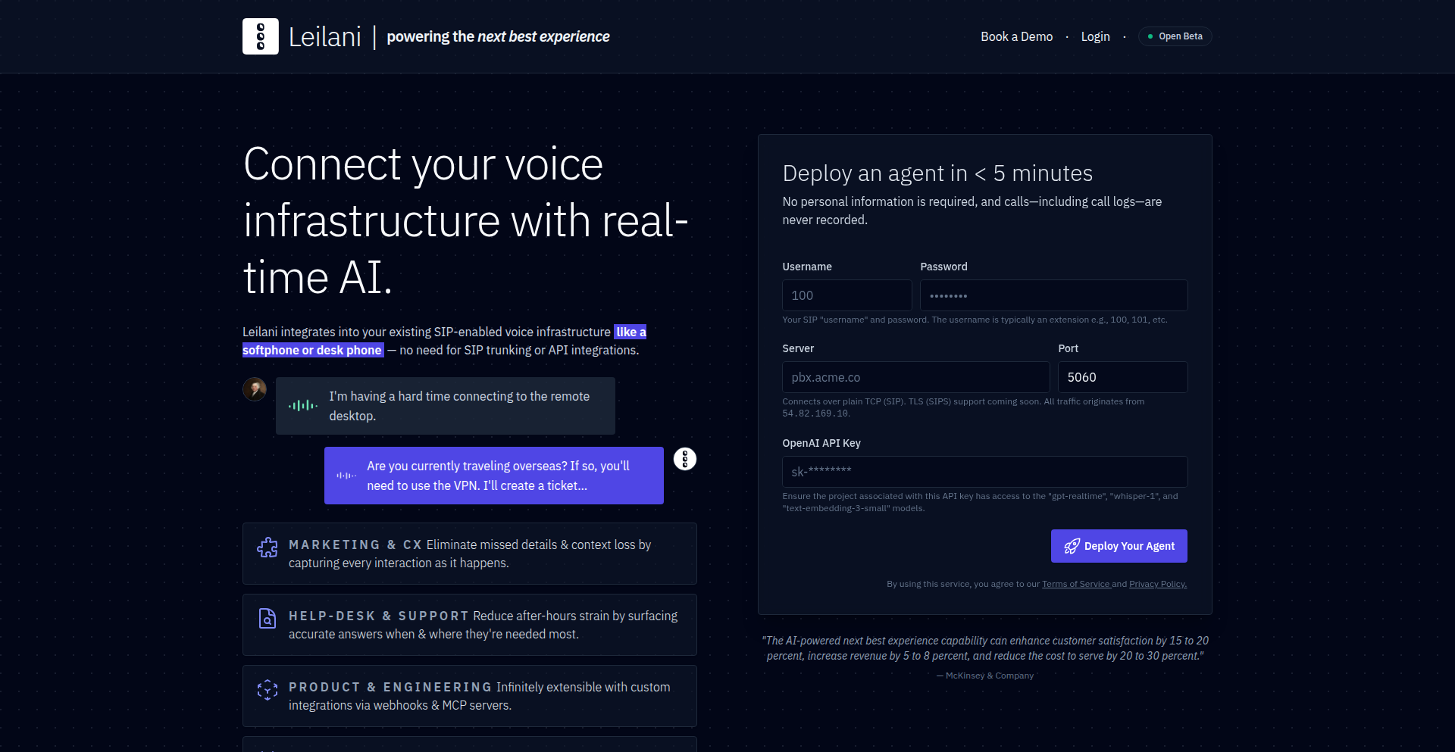Click the Open Beta badge

point(1175,36)
